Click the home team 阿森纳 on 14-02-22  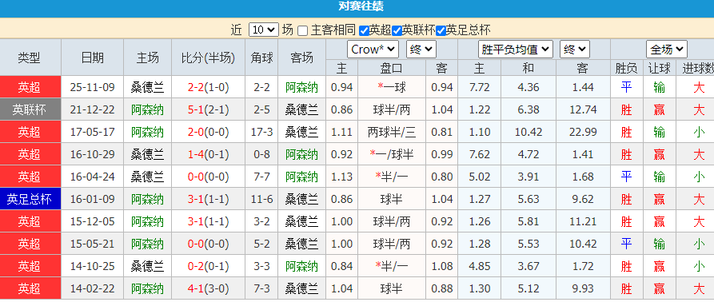(148, 288)
